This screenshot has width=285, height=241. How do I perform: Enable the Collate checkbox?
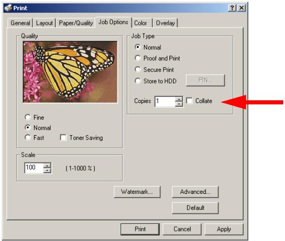click(x=189, y=101)
